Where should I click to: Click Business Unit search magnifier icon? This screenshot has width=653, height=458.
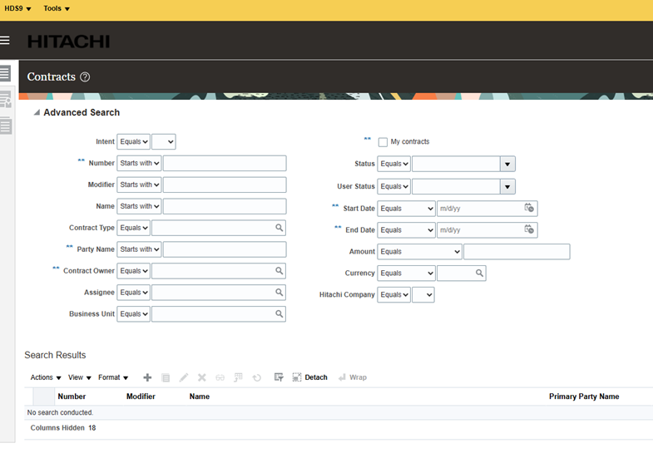click(x=279, y=313)
